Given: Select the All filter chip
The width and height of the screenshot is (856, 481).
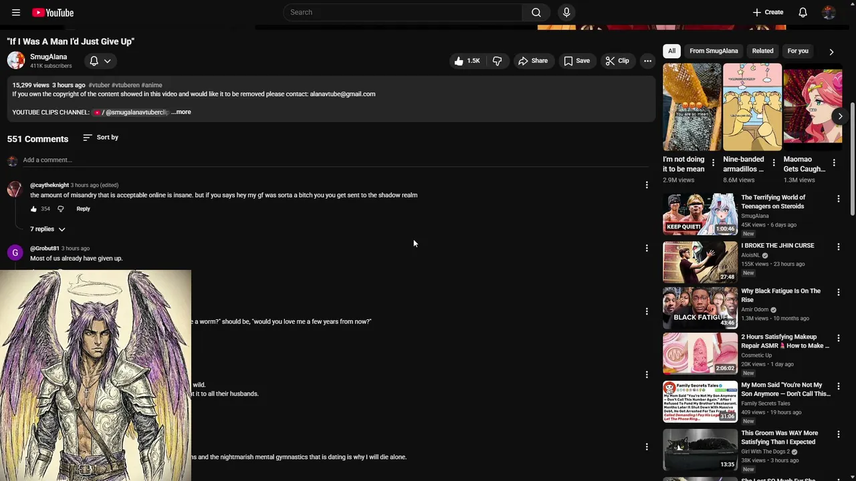Looking at the screenshot, I should 671,51.
